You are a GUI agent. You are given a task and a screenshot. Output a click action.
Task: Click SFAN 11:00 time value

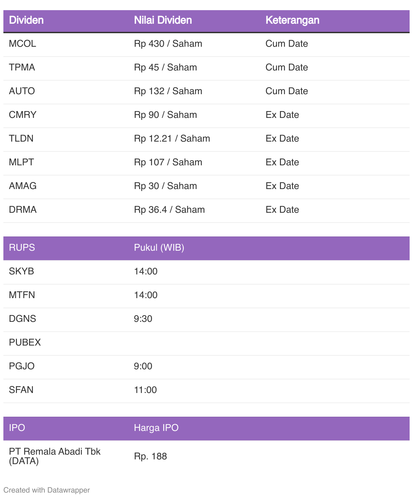click(146, 390)
